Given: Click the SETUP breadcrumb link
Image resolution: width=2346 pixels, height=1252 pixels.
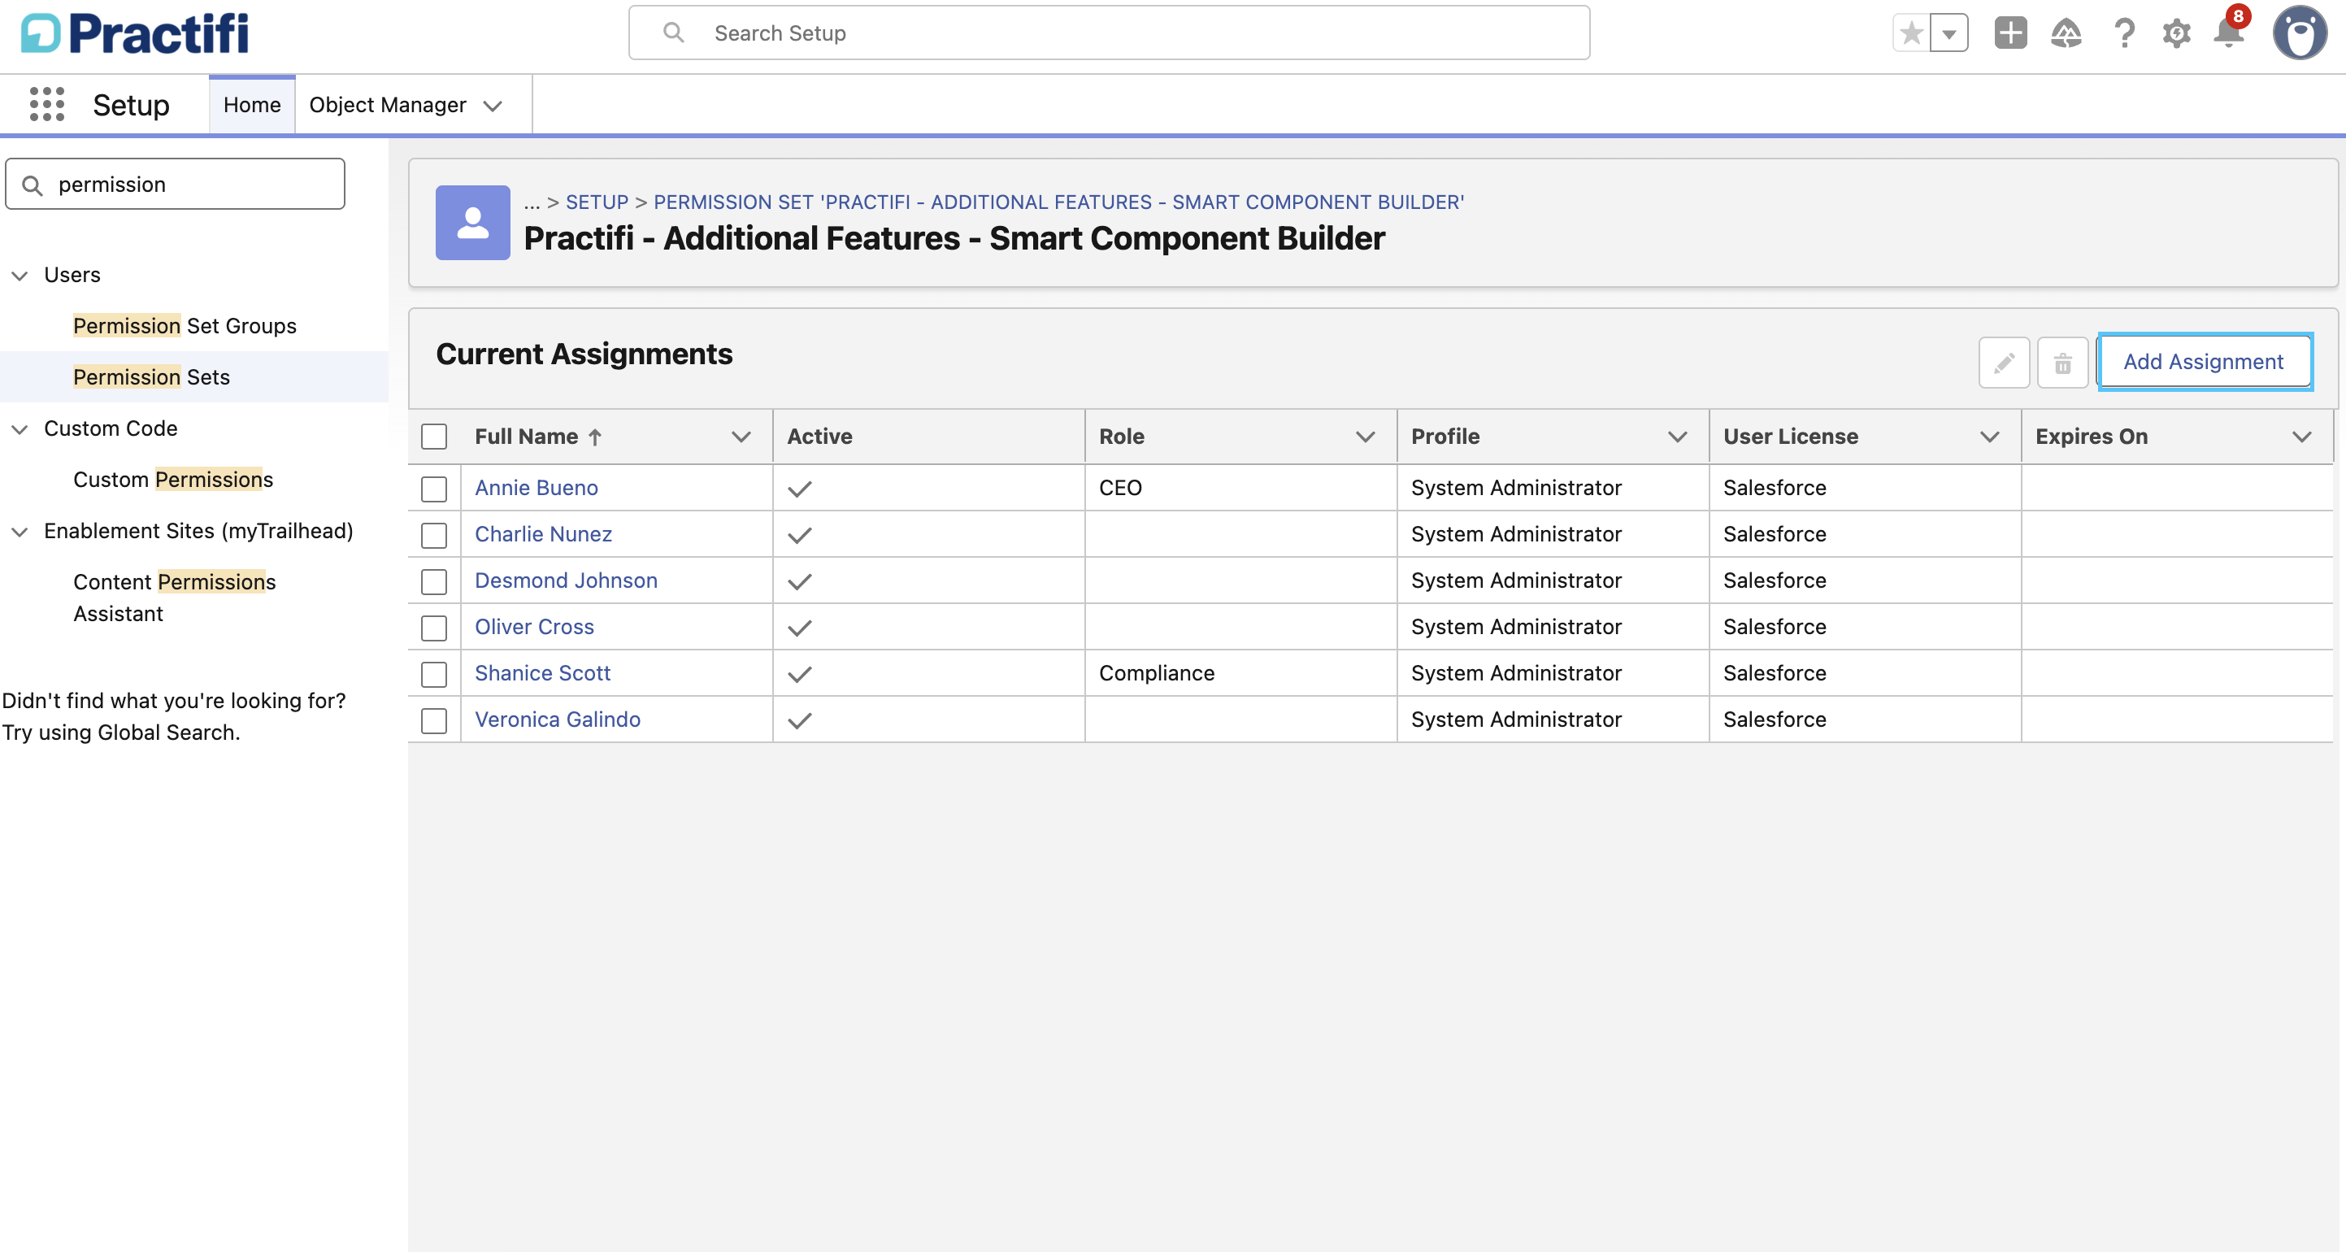Looking at the screenshot, I should [597, 202].
